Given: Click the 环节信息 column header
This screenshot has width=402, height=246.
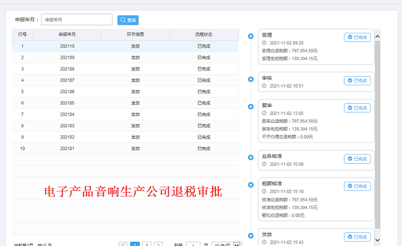Looking at the screenshot, I should pyautogui.click(x=135, y=35).
